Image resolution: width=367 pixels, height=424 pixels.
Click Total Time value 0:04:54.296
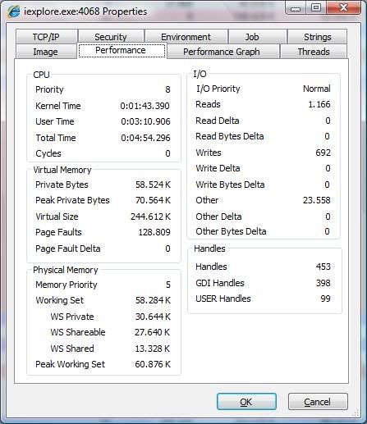(x=145, y=138)
